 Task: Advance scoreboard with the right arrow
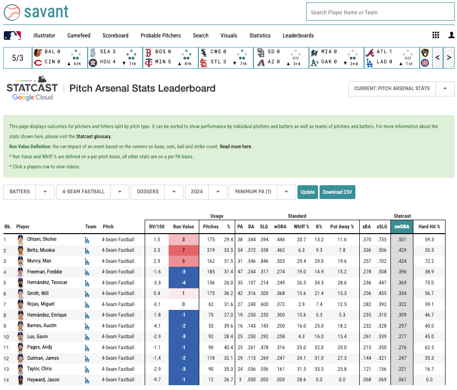click(x=449, y=57)
